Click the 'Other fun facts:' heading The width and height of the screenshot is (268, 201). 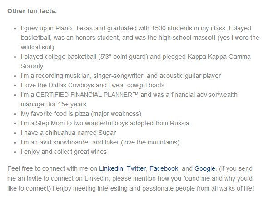(x=32, y=11)
